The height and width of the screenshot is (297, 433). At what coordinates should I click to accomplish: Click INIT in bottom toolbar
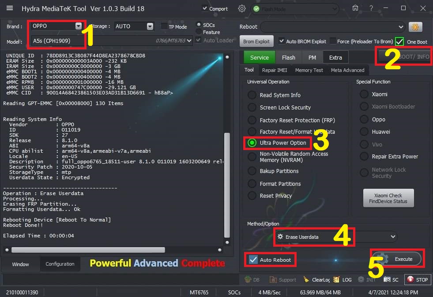(x=366, y=280)
